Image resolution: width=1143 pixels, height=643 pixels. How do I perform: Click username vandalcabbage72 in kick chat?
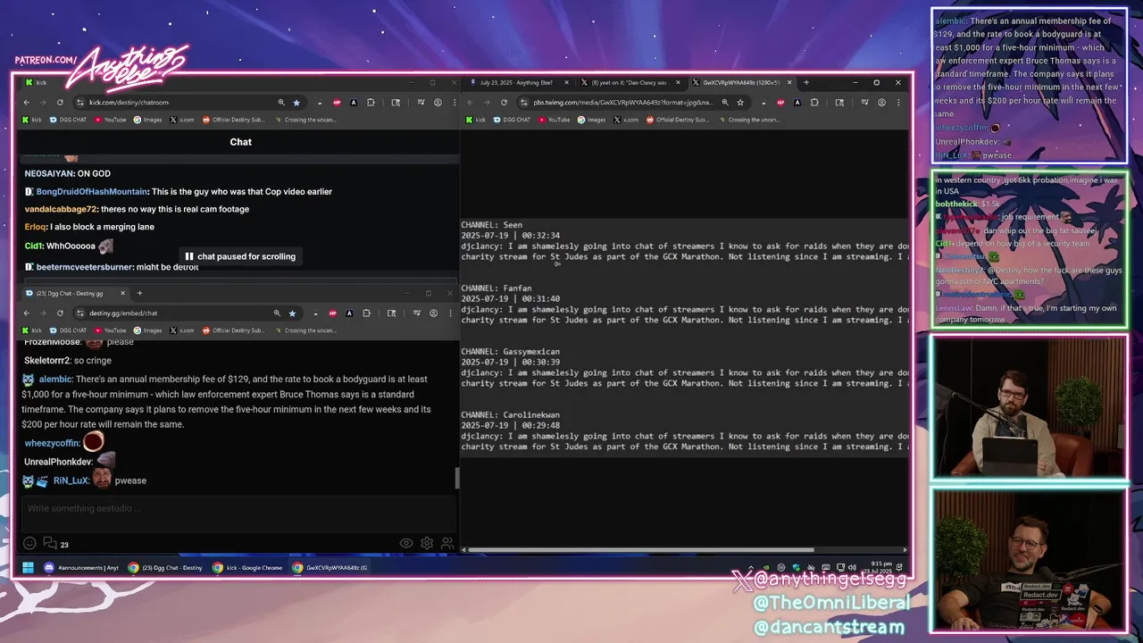tap(60, 209)
